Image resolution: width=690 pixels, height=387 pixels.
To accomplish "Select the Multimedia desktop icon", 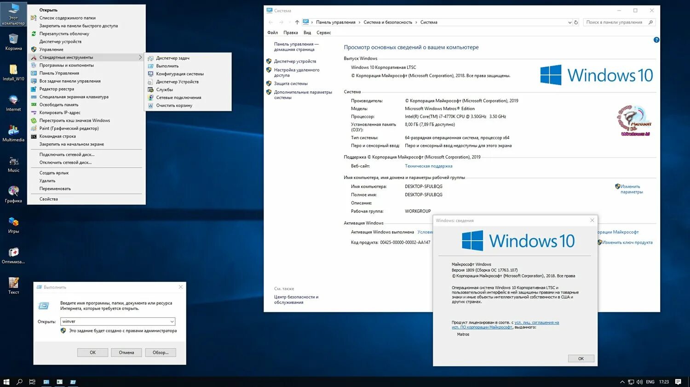I will (x=13, y=134).
